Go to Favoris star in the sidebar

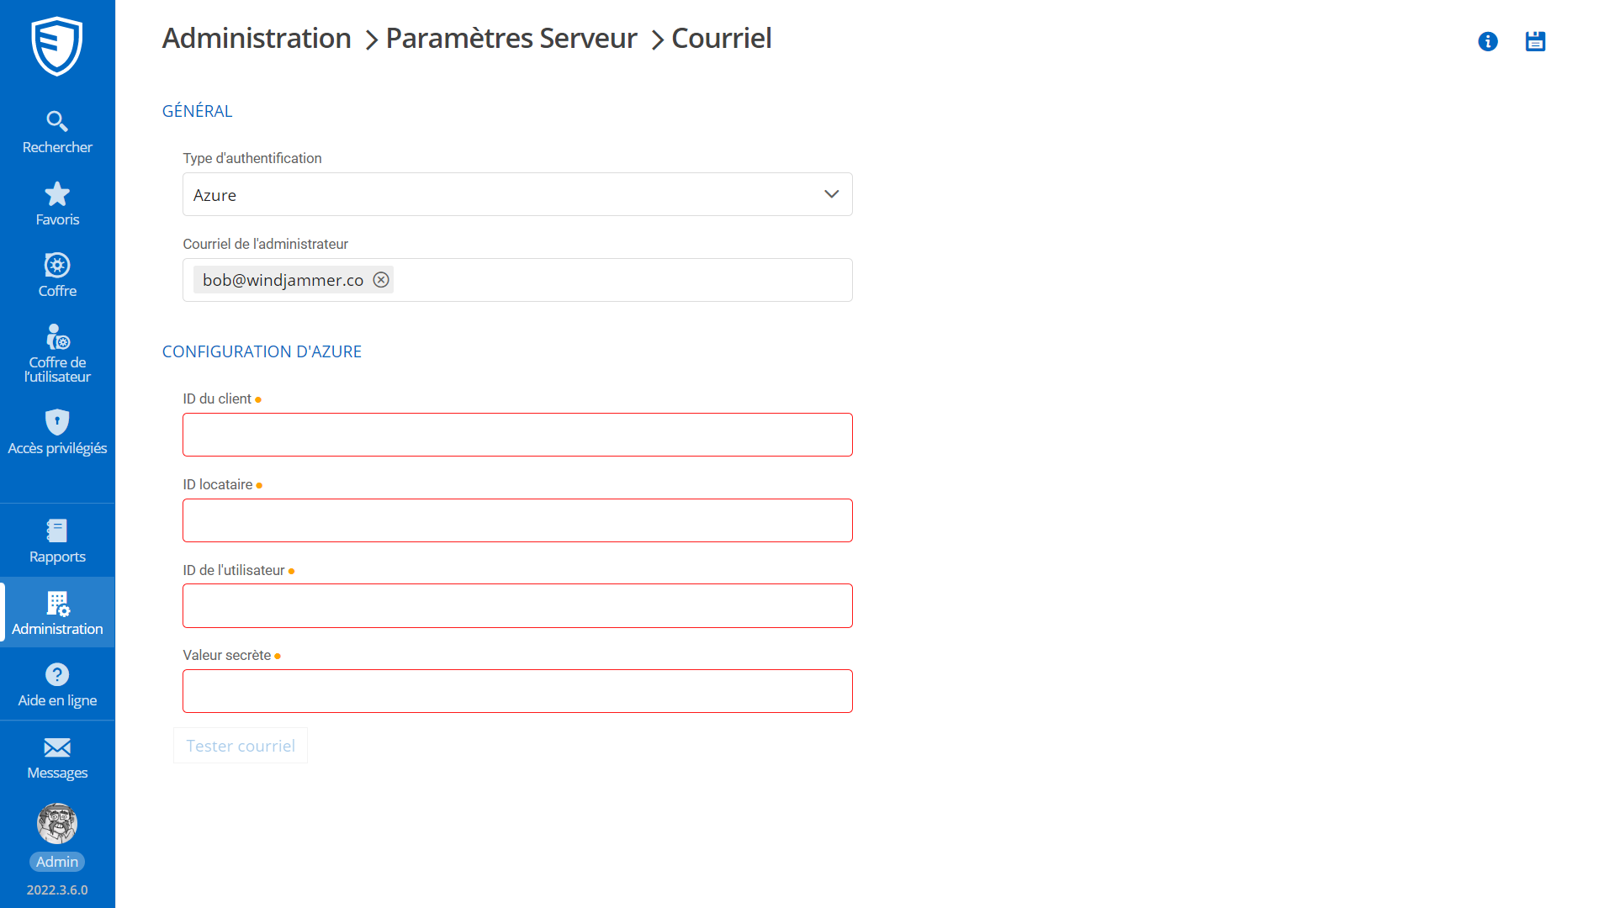click(x=57, y=204)
